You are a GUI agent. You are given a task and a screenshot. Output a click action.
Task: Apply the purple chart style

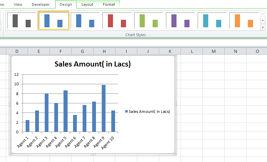click(x=181, y=20)
